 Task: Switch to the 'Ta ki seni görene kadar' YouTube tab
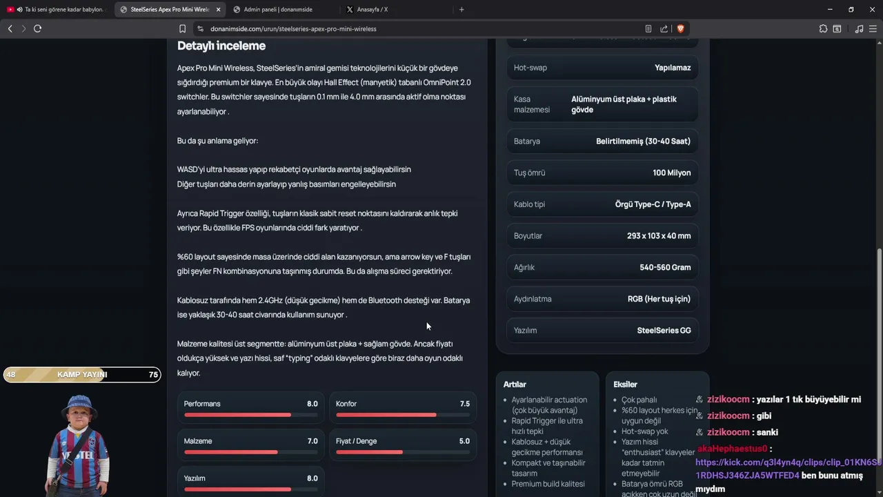click(57, 10)
